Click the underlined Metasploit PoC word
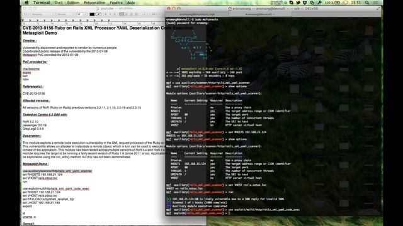This screenshot has height=226, width=403. coord(30,55)
